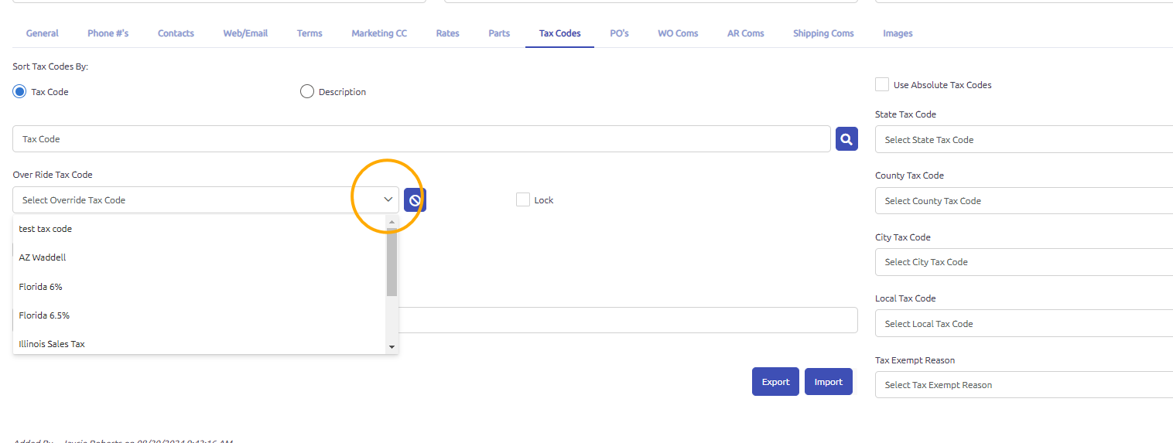Click the Tax Code search input field

tap(422, 139)
